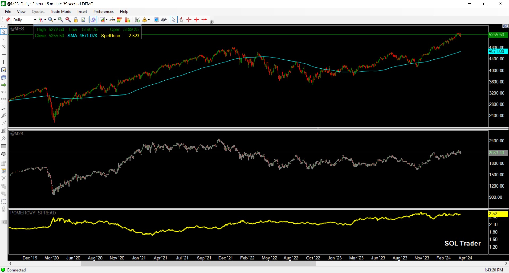The image size is (509, 273).
Task: Select the ellipse drawing tool
Action: (x=4, y=154)
